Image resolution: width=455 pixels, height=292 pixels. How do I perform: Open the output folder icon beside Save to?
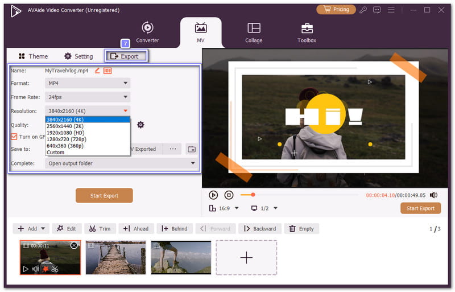point(192,149)
